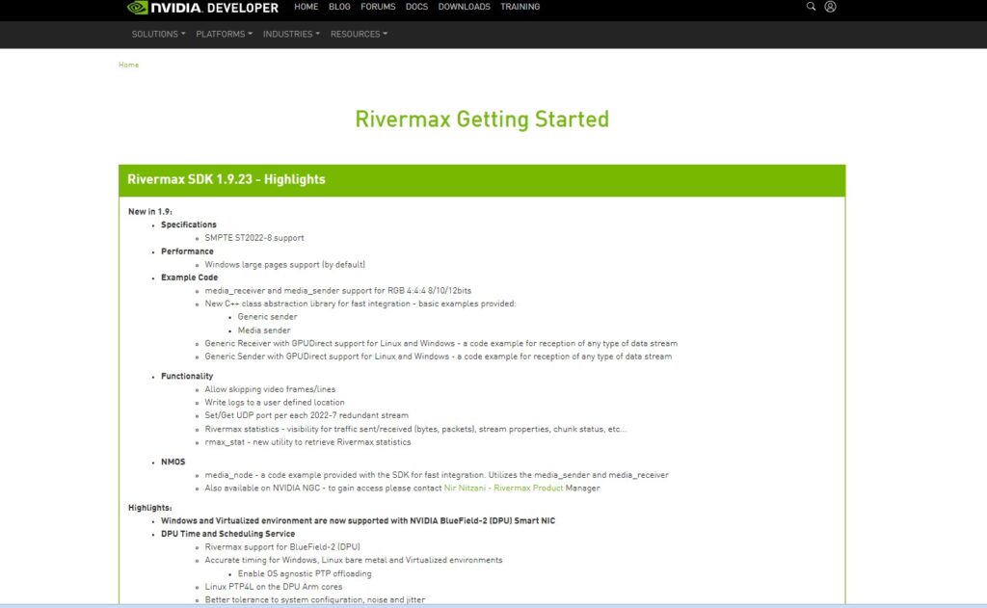This screenshot has width=987, height=608.
Task: Sign in via the account profile icon
Action: pyautogui.click(x=830, y=7)
